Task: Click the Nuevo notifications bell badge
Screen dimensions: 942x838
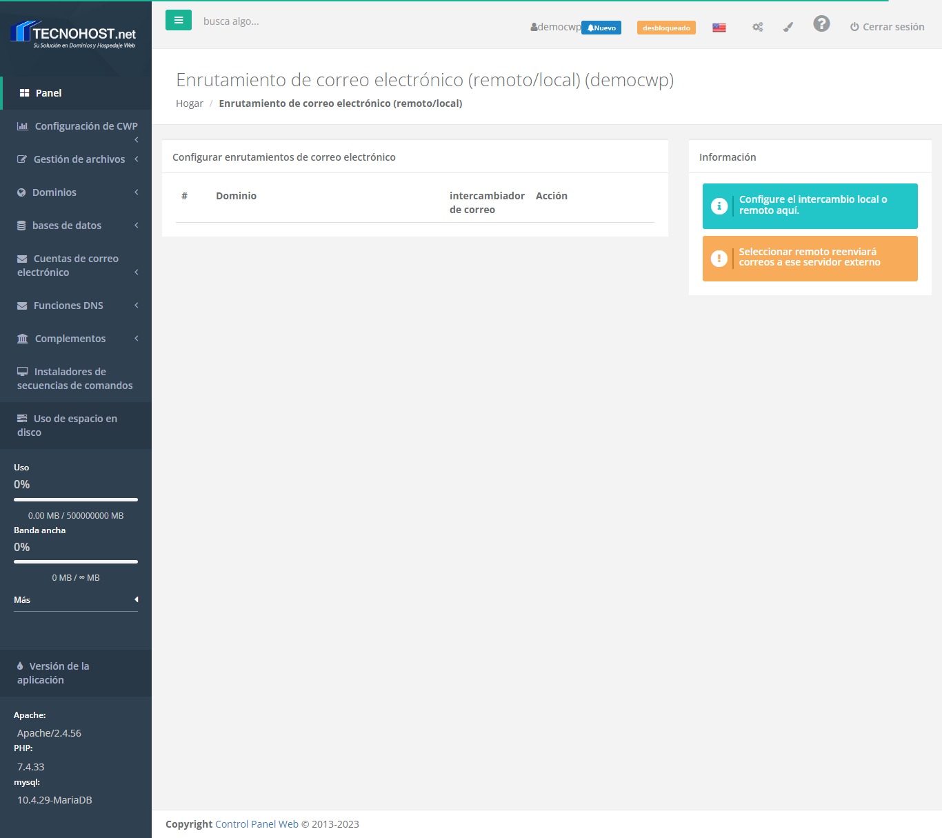Action: pyautogui.click(x=601, y=28)
